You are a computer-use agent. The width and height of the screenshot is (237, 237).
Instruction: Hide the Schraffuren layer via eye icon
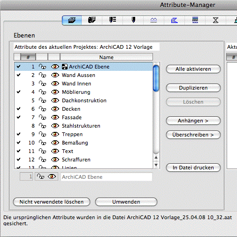pyautogui.click(x=55, y=160)
